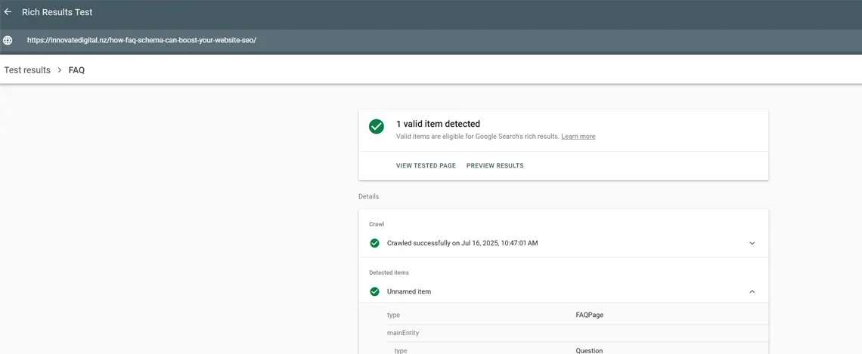This screenshot has width=862, height=354.
Task: Click the Crawled successfully row text
Action: [x=462, y=243]
